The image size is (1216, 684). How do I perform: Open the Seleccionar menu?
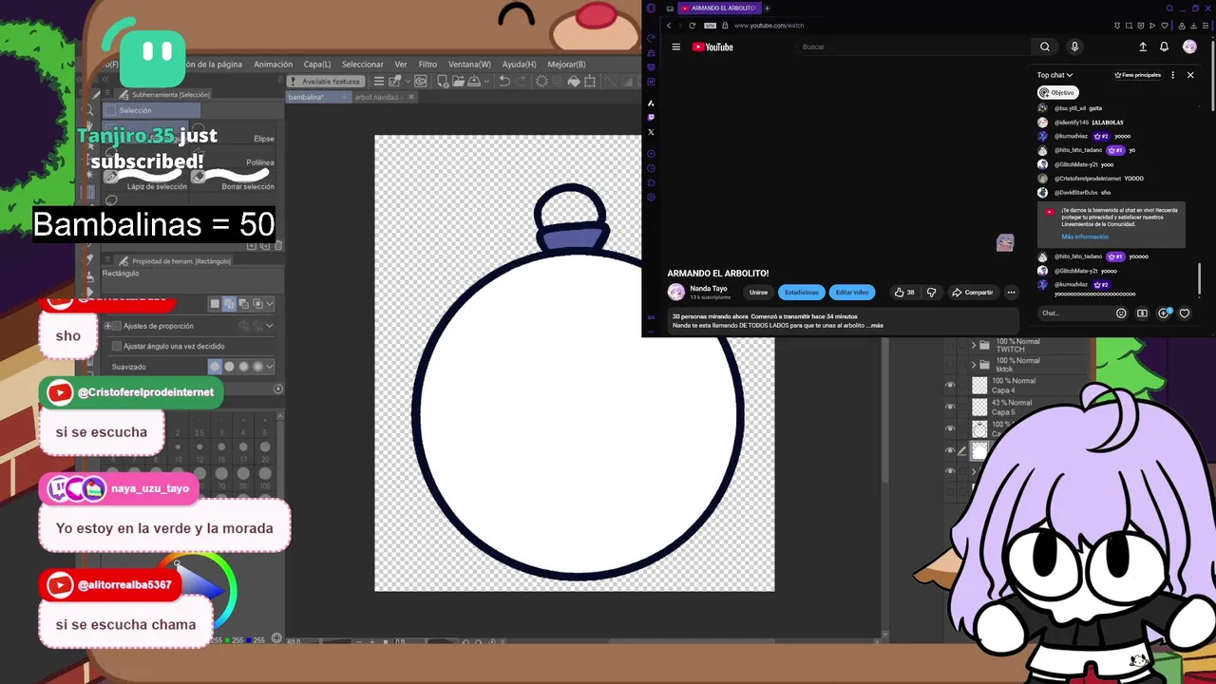[363, 65]
